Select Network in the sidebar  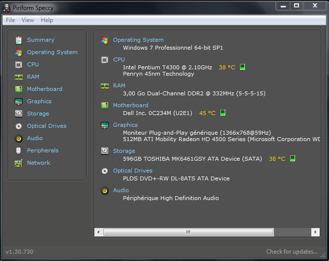coord(39,163)
